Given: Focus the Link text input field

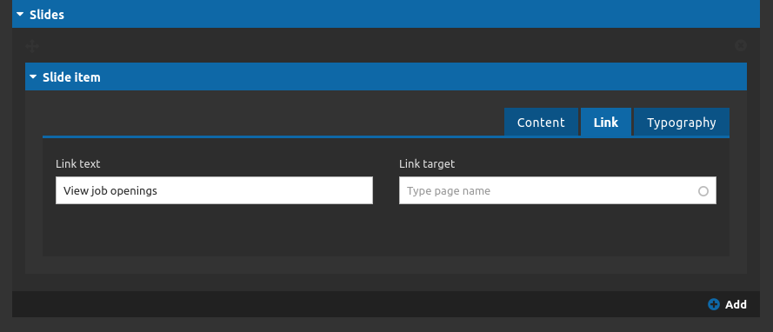Looking at the screenshot, I should (x=214, y=190).
